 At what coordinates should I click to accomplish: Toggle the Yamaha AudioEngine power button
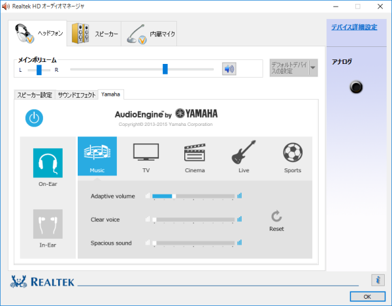(34, 118)
